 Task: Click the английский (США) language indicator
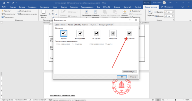(40, 100)
